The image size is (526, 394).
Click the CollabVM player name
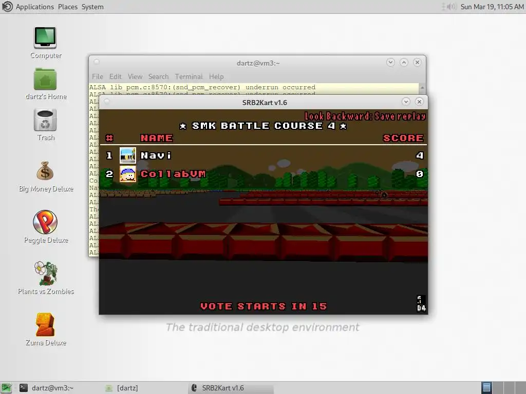173,174
